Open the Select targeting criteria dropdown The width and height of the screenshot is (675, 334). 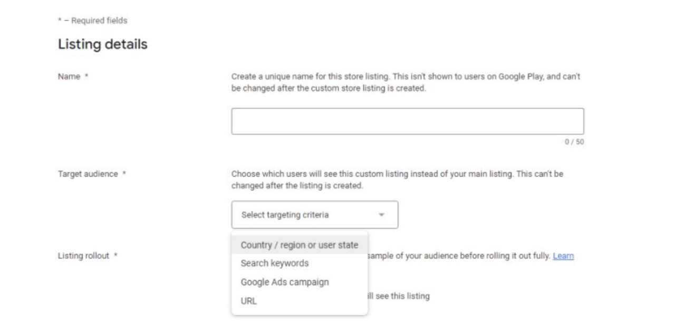[306, 215]
